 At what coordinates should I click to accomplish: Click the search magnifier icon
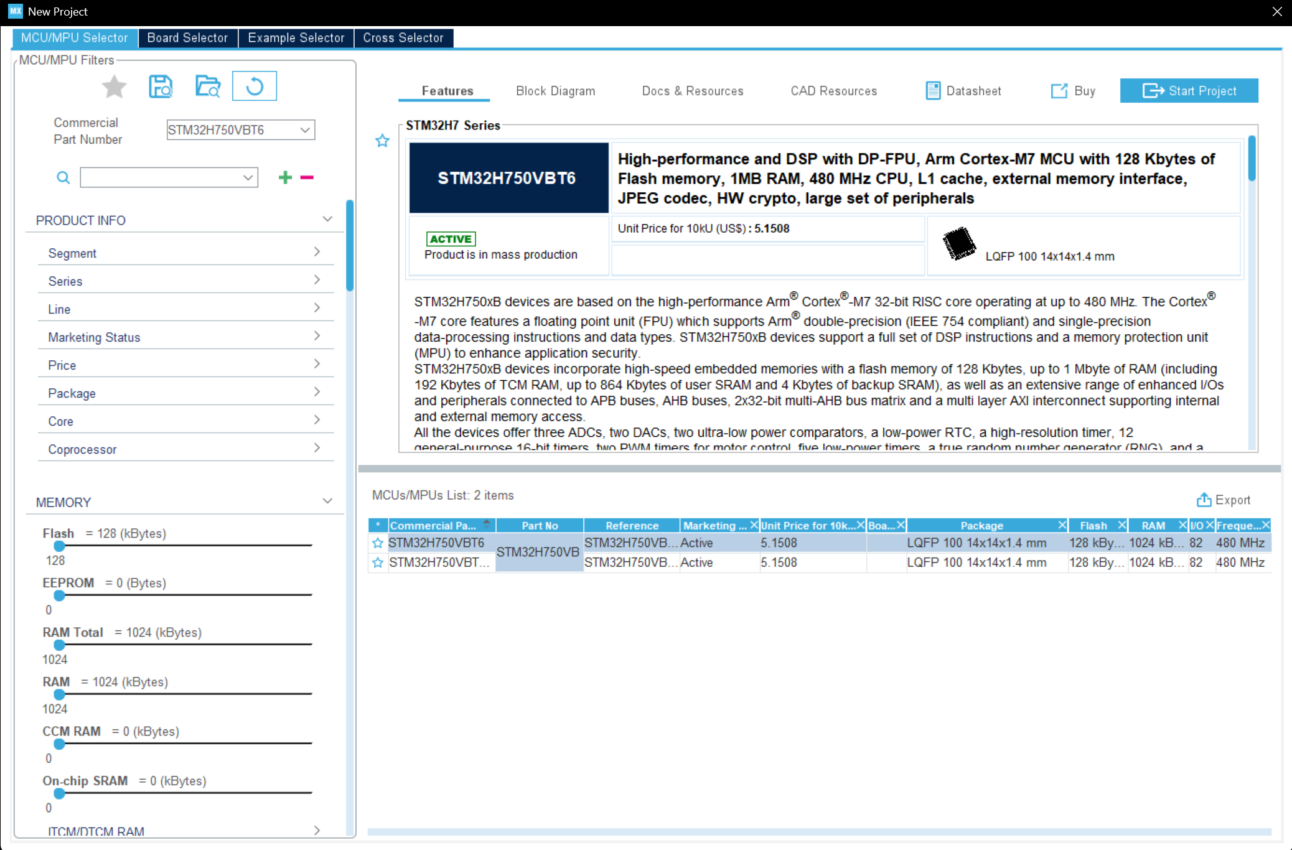point(63,177)
